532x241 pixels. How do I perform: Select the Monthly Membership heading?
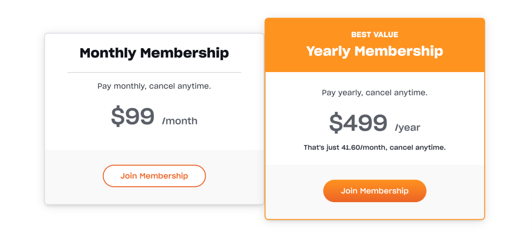154,53
